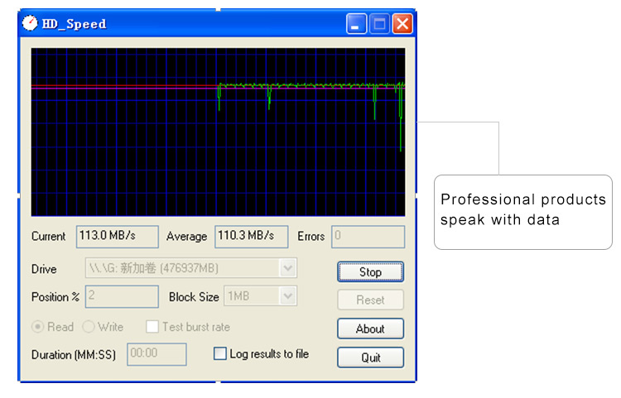Open the Block Size dropdown arrow
The height and width of the screenshot is (398, 621).
pos(288,296)
